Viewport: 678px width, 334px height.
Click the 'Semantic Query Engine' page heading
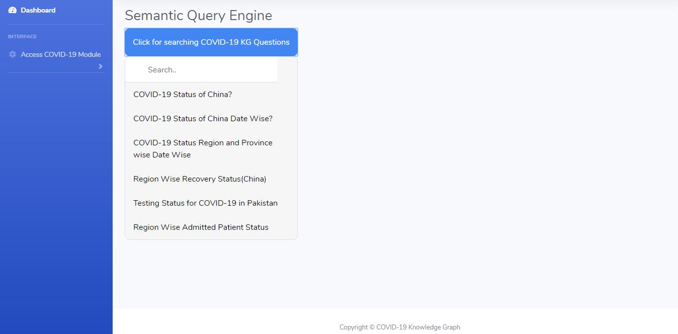click(198, 16)
